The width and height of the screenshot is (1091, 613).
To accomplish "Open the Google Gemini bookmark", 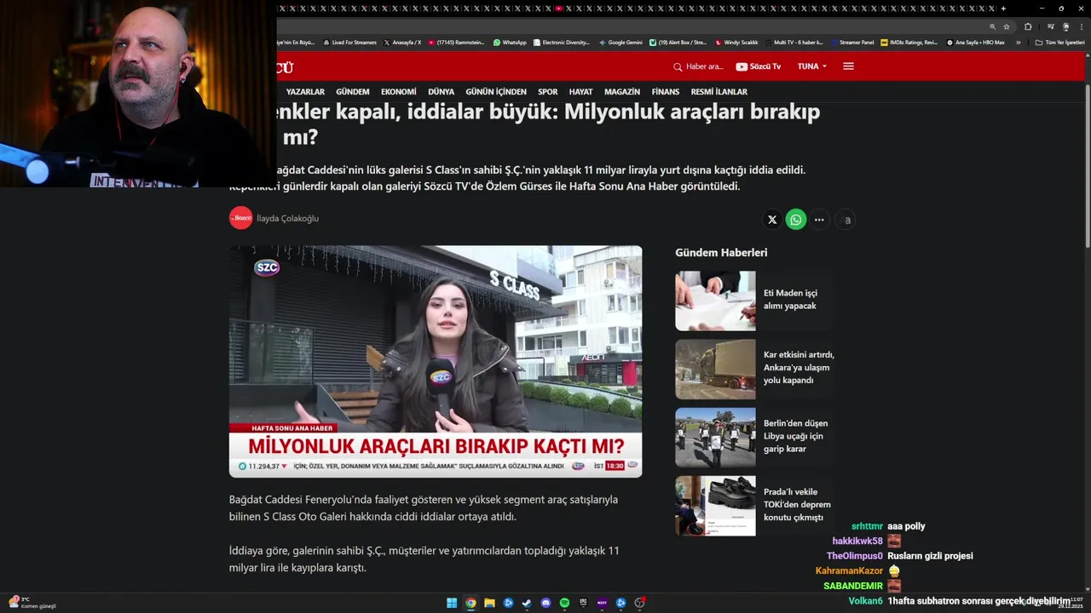I will (x=621, y=42).
